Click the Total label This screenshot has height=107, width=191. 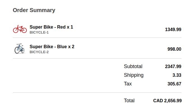click(129, 101)
